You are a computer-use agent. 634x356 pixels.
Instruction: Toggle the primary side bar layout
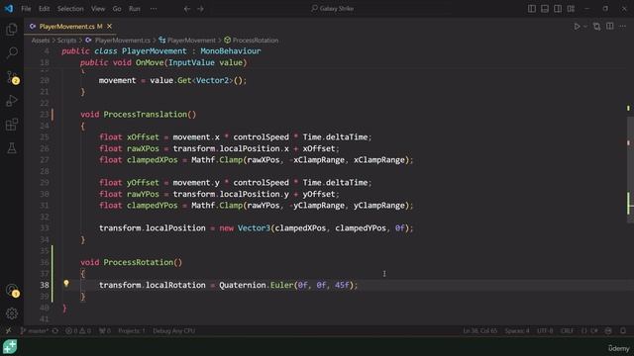[x=532, y=9]
